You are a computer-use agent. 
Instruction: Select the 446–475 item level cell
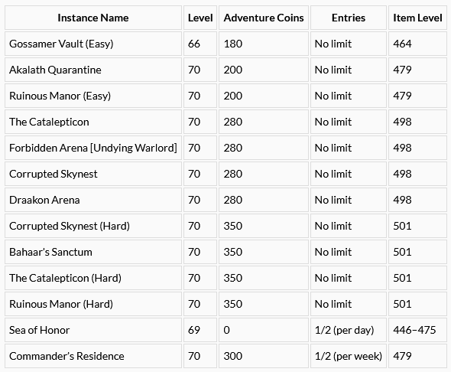[417, 330]
